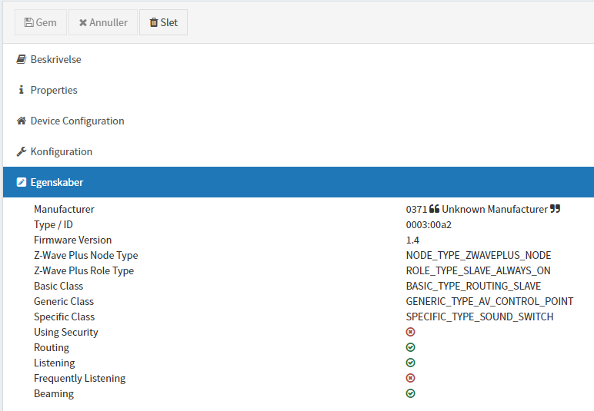Click the edit icon beside Egenskaber
594x411 pixels.
(x=22, y=183)
